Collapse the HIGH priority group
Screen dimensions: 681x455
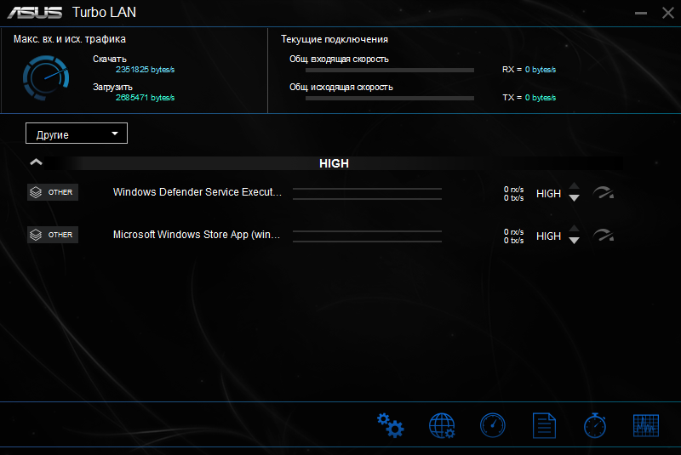[36, 162]
